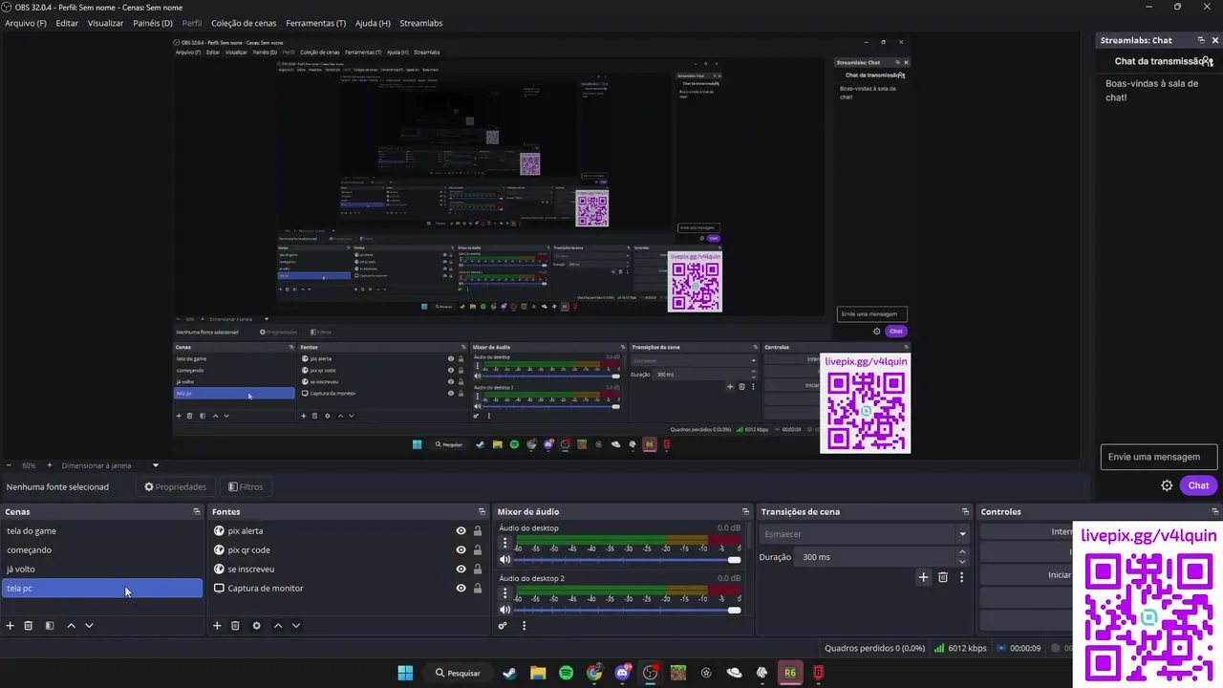Viewport: 1223px width, 688px height.
Task: Hide the se inscreveu source
Action: (461, 570)
